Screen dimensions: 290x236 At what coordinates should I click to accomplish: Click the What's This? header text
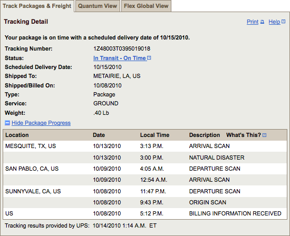244,135
